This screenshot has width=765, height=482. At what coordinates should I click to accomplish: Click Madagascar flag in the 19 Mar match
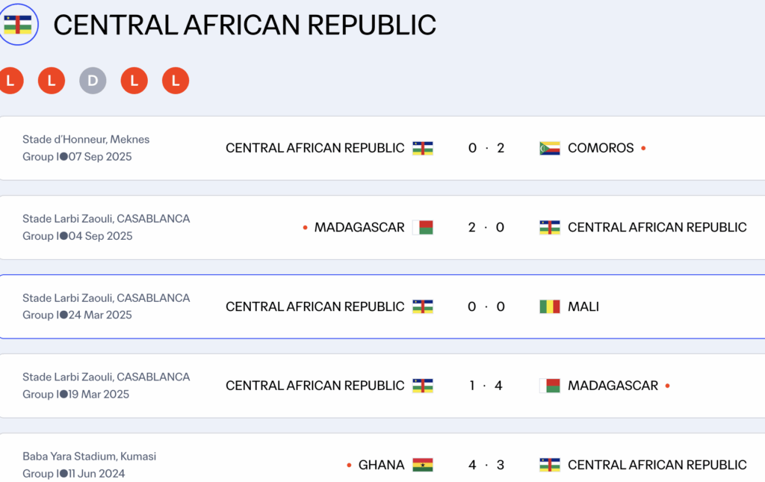(x=550, y=386)
